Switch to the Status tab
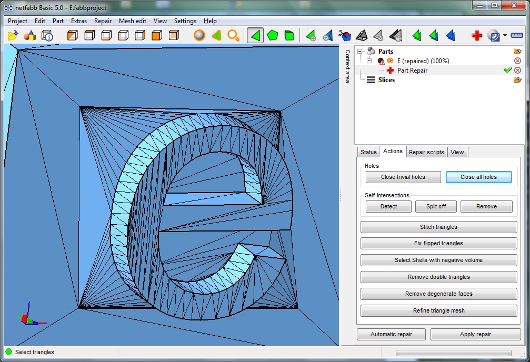Viewport: 530px width, 362px height. pos(368,152)
